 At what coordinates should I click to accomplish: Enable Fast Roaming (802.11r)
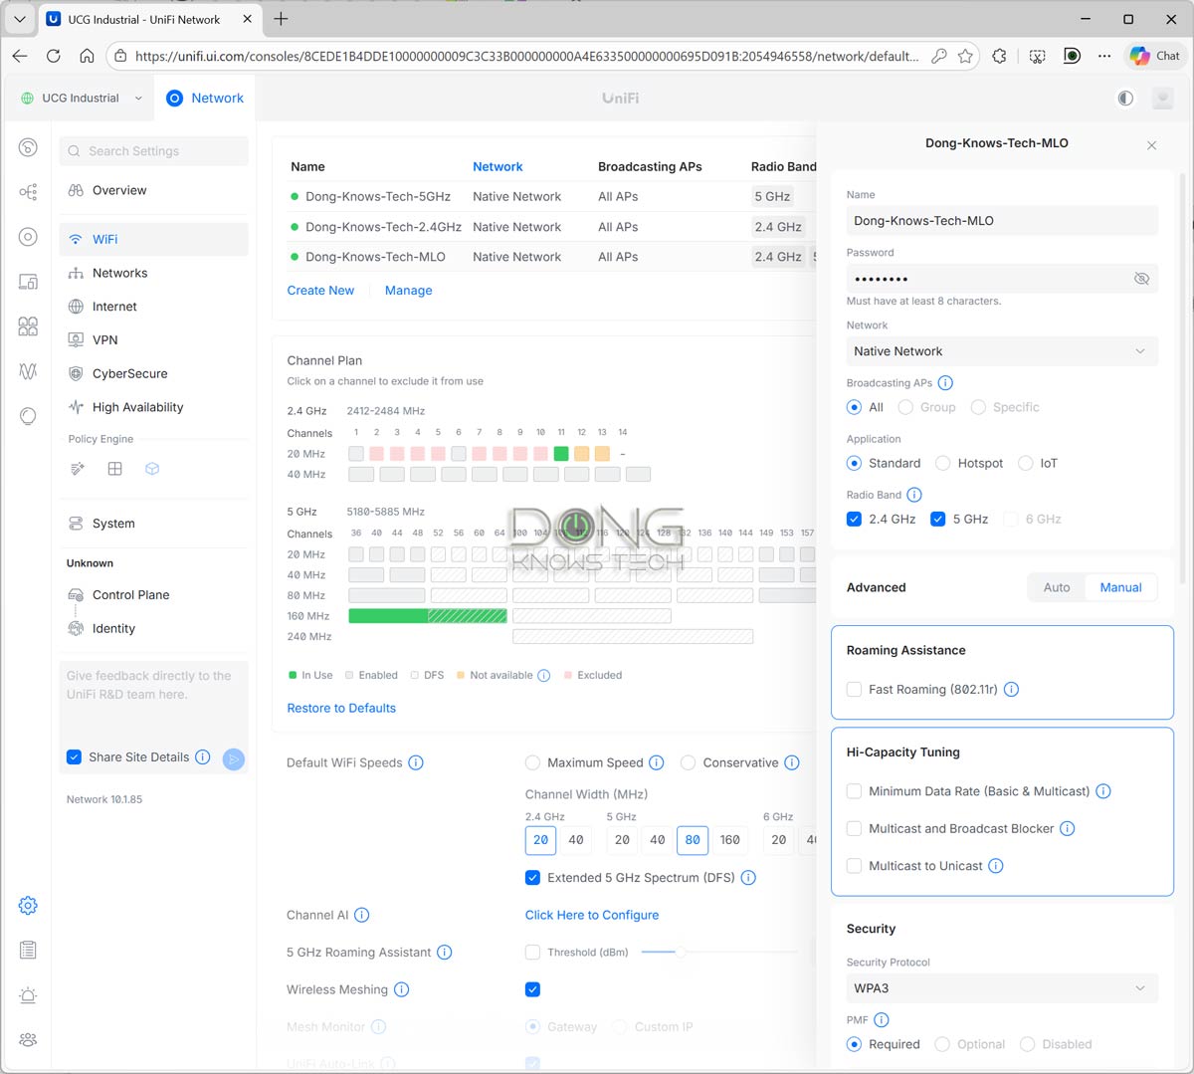pos(853,689)
